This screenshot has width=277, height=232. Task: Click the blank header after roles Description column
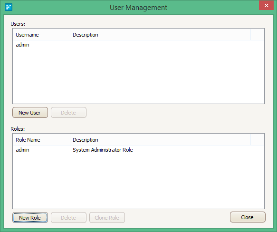[x=257, y=140]
